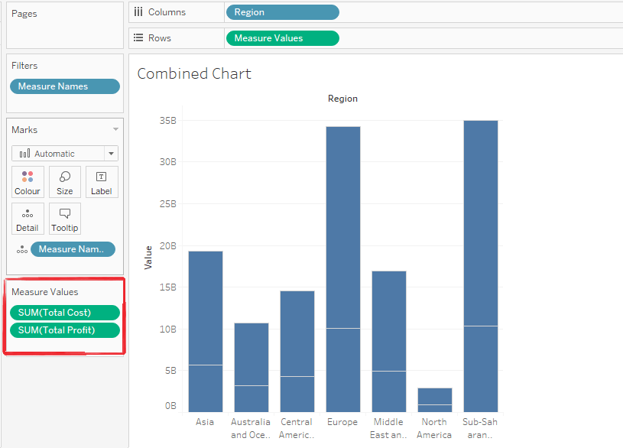Expand the Marks card menu arrow
Viewport: 623px width, 448px height.
115,129
